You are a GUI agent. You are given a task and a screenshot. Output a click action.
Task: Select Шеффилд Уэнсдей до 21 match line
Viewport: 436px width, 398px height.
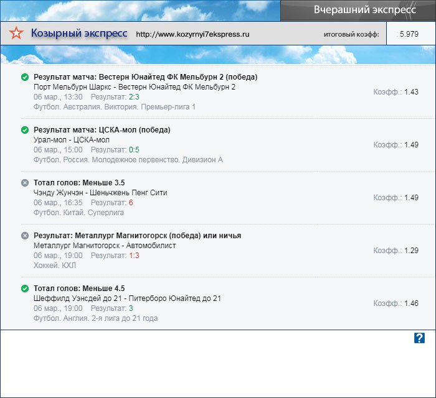[x=127, y=298]
